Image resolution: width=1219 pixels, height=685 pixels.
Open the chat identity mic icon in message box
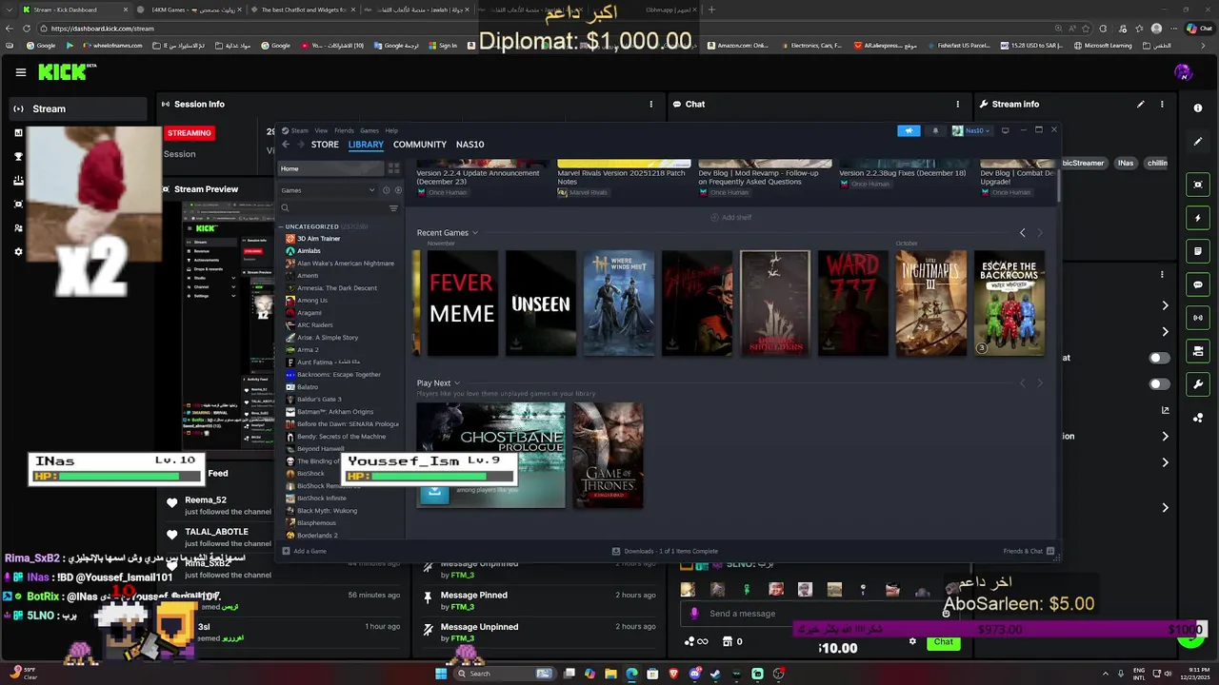tap(694, 614)
